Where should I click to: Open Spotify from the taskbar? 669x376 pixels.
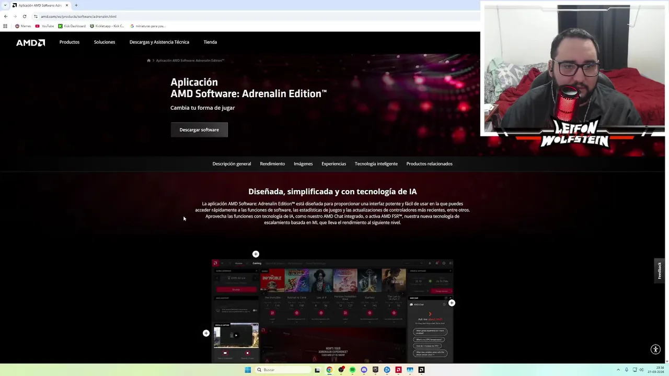pos(352,370)
